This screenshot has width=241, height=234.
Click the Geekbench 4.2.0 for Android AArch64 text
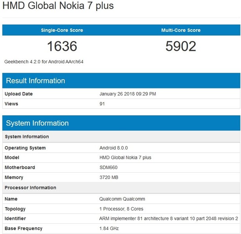pyautogui.click(x=44, y=62)
